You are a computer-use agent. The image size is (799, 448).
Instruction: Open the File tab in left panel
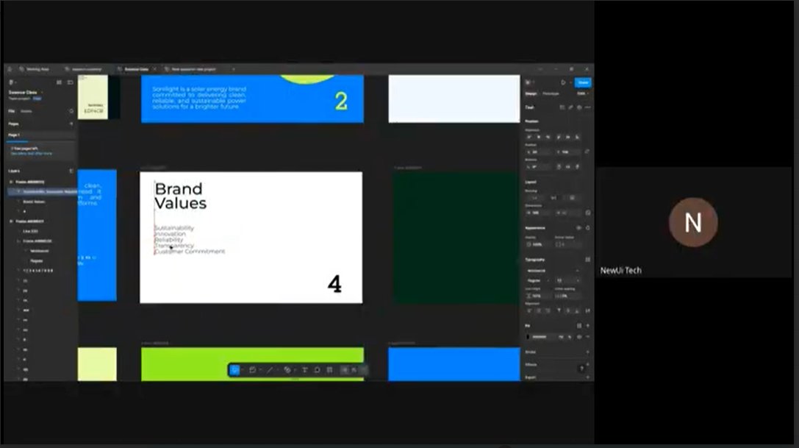click(11, 111)
